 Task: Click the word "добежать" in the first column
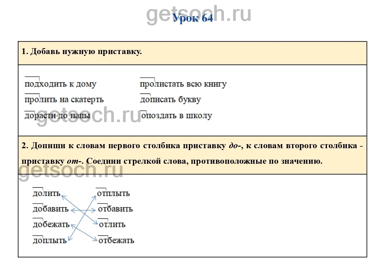click(x=51, y=225)
